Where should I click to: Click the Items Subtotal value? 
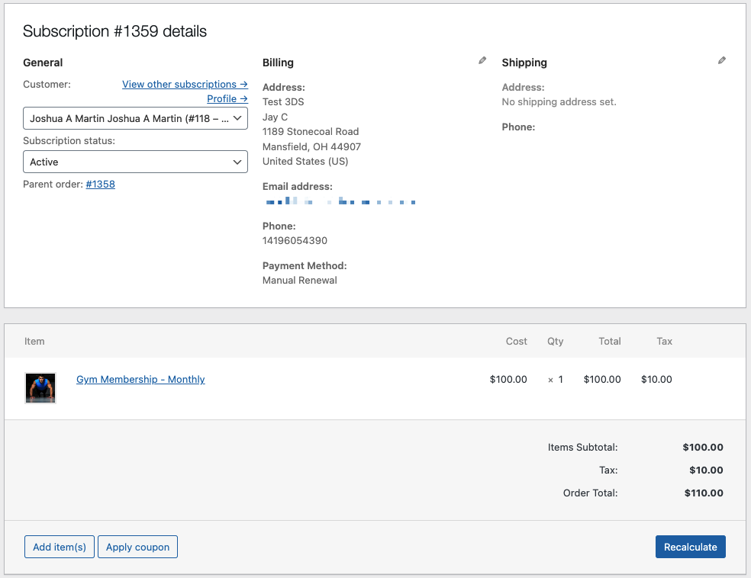click(x=703, y=447)
